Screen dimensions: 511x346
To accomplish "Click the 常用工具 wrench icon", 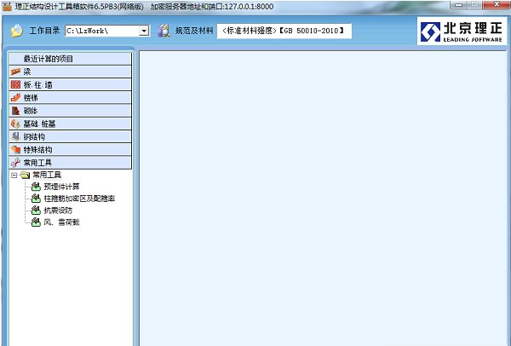I will click(15, 163).
